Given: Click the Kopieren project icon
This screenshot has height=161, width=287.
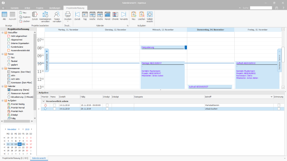Looking at the screenshot, I should [21, 17].
